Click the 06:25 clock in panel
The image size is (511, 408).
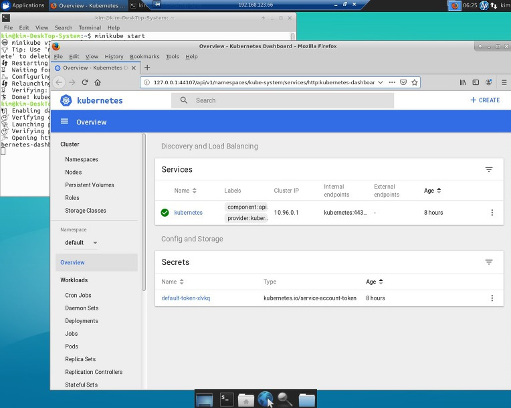tap(470, 5)
